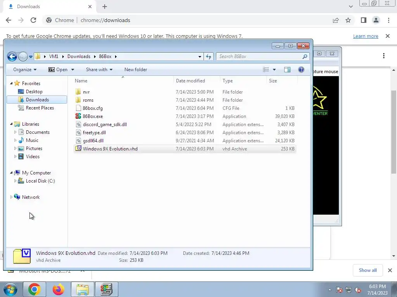
Task: Sort by Date modified column
Action: (x=190, y=81)
